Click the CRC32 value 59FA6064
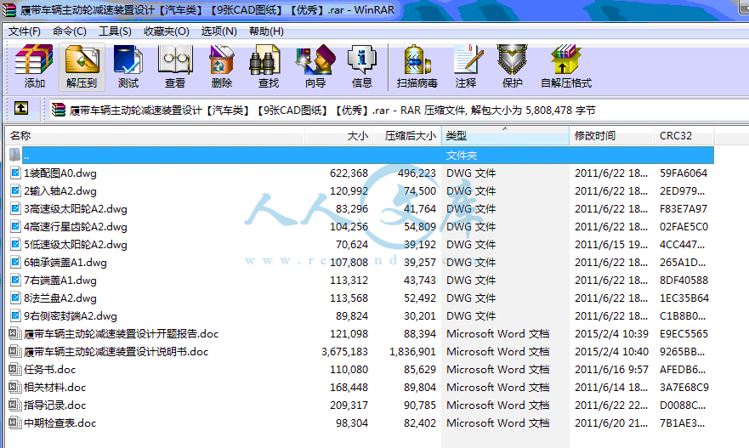 684,173
